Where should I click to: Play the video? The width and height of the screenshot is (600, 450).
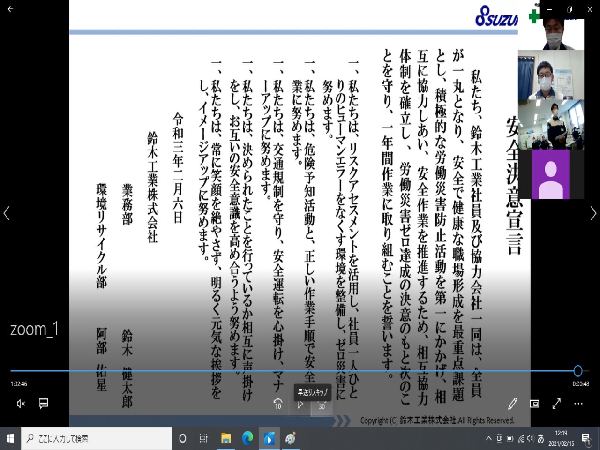pyautogui.click(x=300, y=404)
